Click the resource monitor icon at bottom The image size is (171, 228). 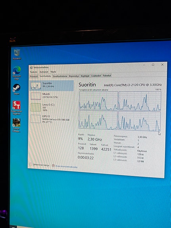pos(53,166)
